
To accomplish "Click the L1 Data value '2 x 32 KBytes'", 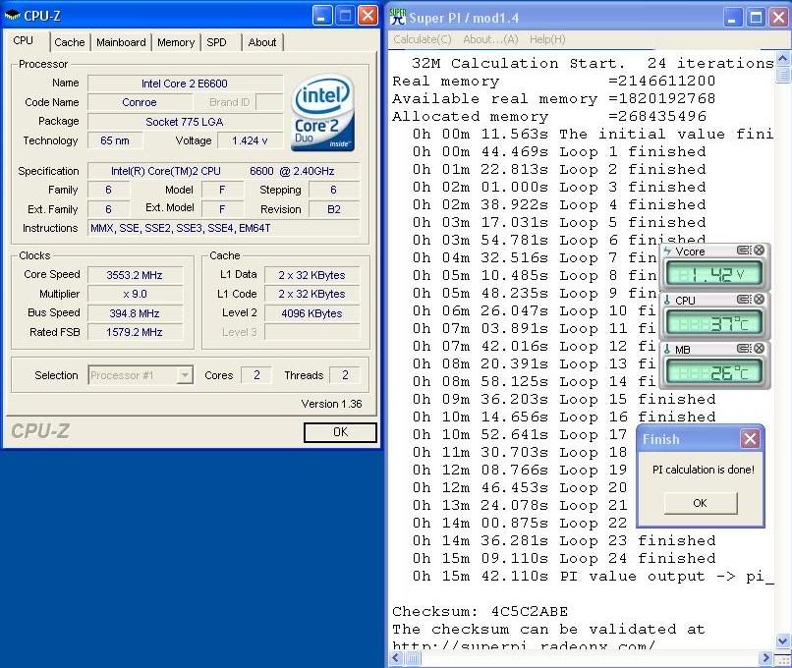I will coord(312,275).
